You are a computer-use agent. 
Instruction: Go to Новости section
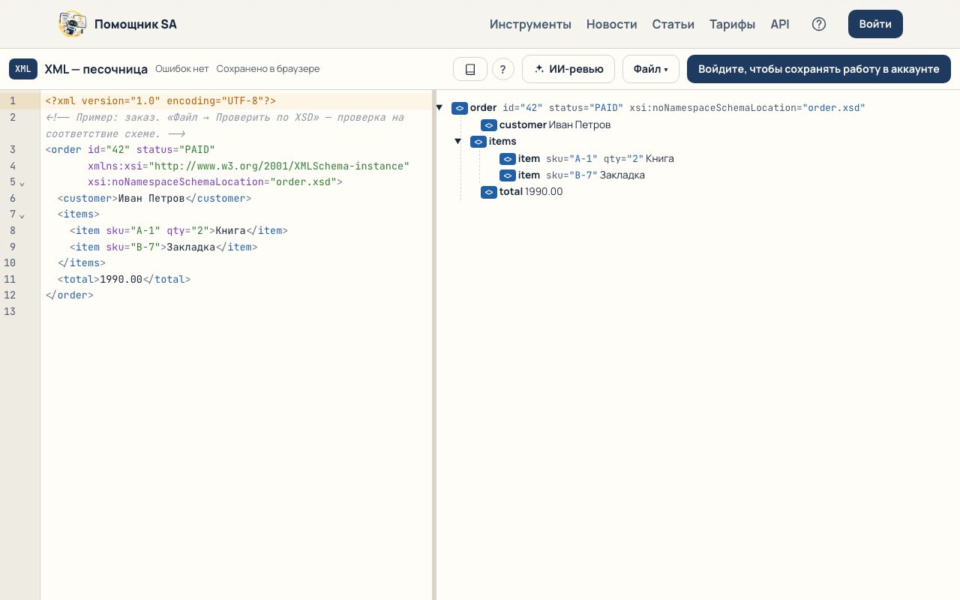[x=612, y=24]
